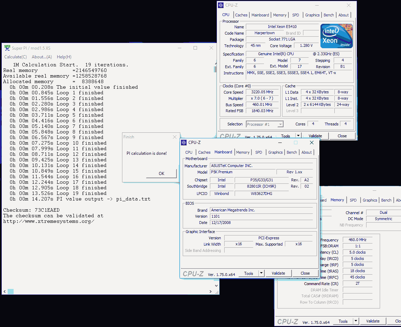Switch to Mainboard tab in the top CPU-Z window
401x327 pixels.
click(x=260, y=15)
